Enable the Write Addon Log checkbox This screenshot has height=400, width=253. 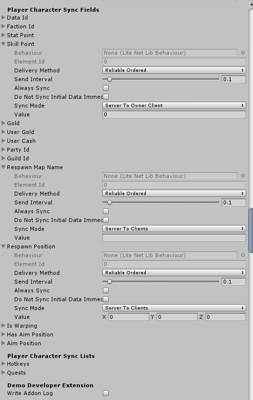pos(106,393)
